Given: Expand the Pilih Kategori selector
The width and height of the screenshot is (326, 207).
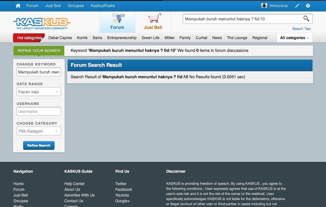Looking at the screenshot, I should [39, 131].
